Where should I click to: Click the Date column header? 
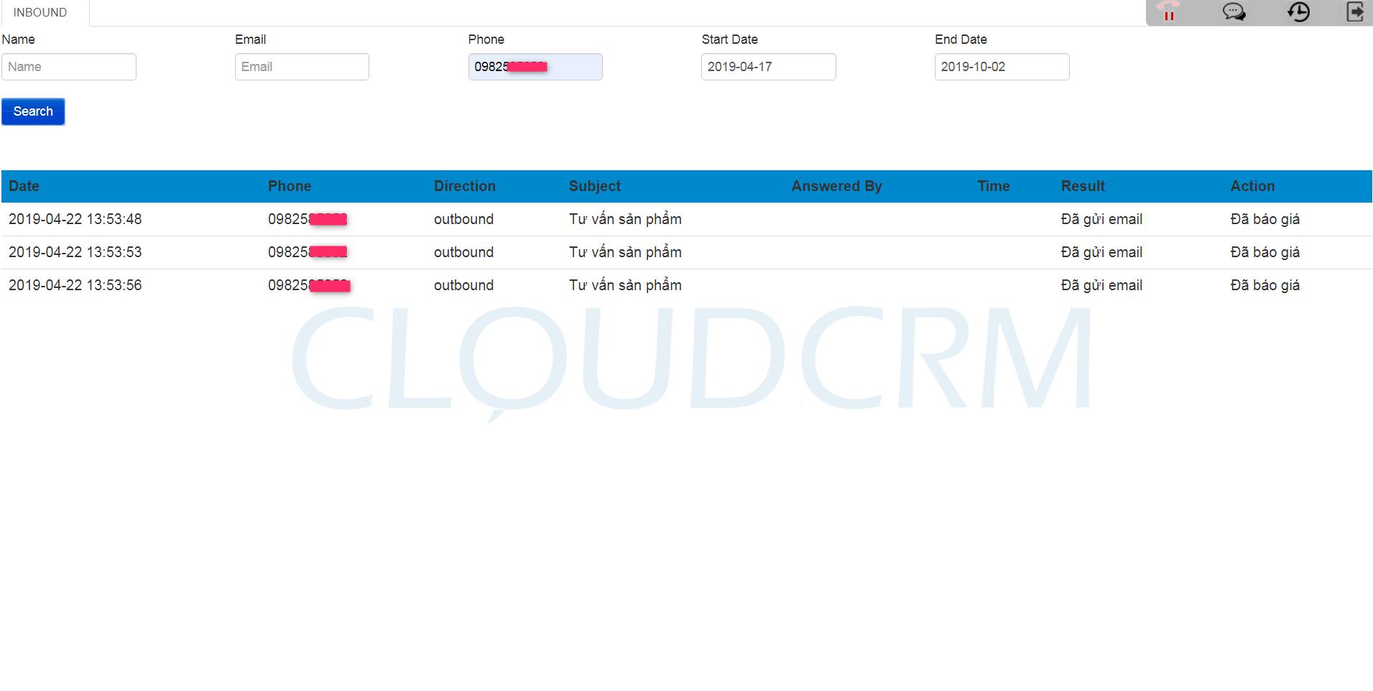point(24,186)
